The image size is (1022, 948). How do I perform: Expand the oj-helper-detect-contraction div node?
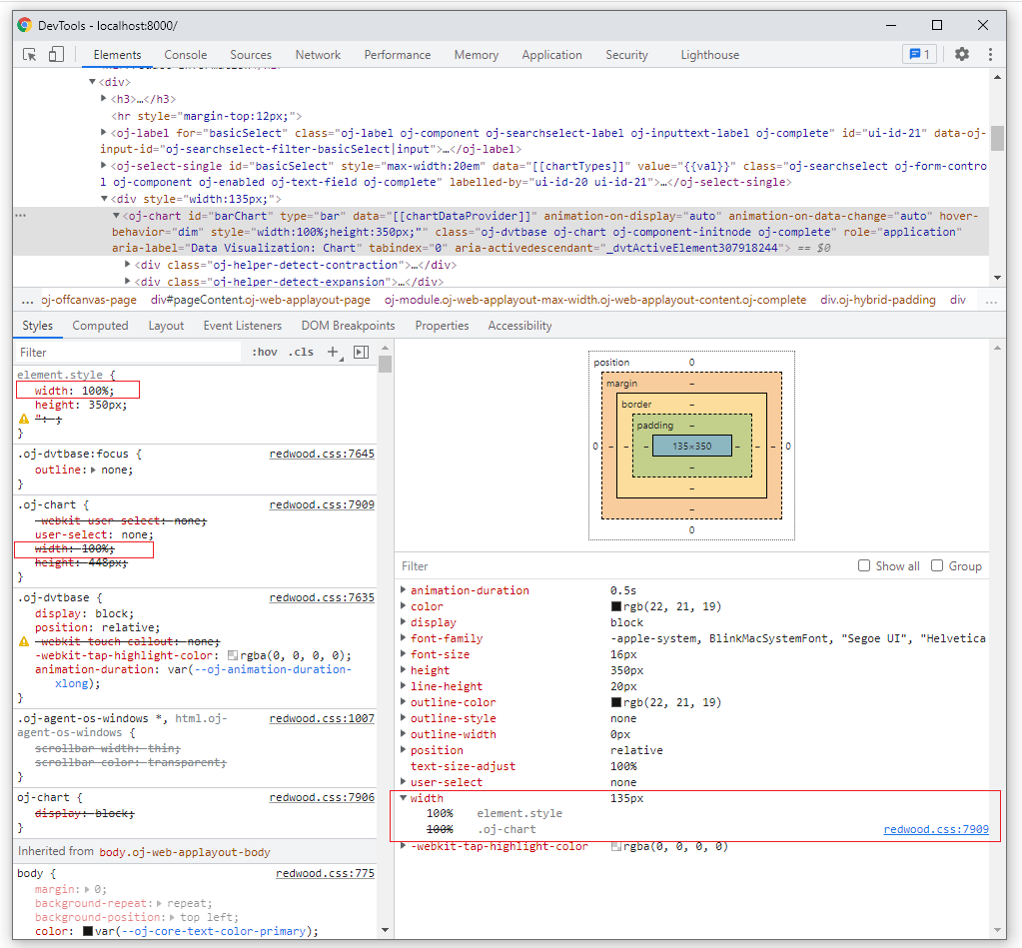pyautogui.click(x=129, y=265)
